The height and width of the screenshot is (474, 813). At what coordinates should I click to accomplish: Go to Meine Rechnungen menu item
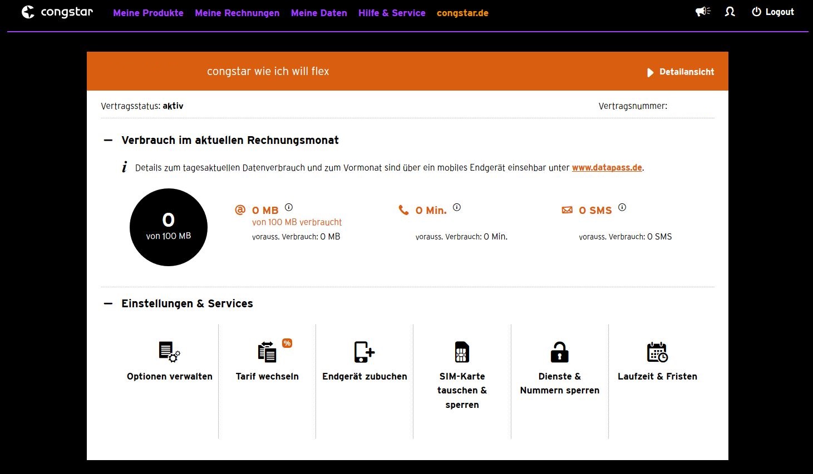pos(237,13)
